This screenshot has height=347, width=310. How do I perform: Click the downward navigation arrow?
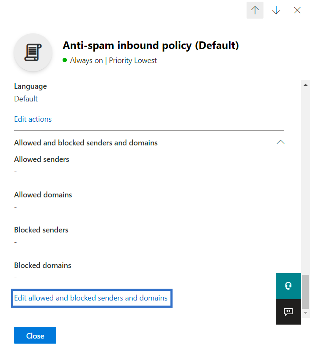click(276, 10)
